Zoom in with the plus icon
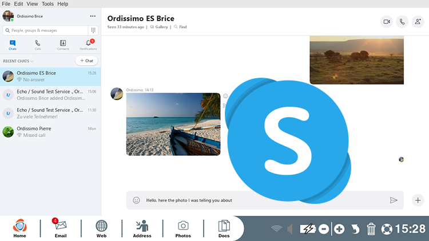Image resolution: width=429 pixels, height=241 pixels. 339,229
